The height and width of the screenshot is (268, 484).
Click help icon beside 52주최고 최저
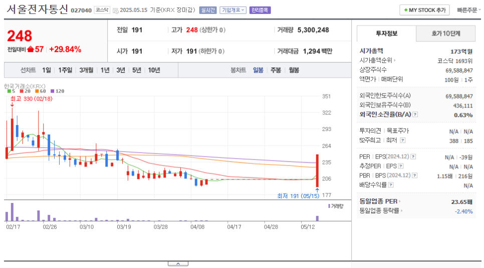click(x=402, y=140)
